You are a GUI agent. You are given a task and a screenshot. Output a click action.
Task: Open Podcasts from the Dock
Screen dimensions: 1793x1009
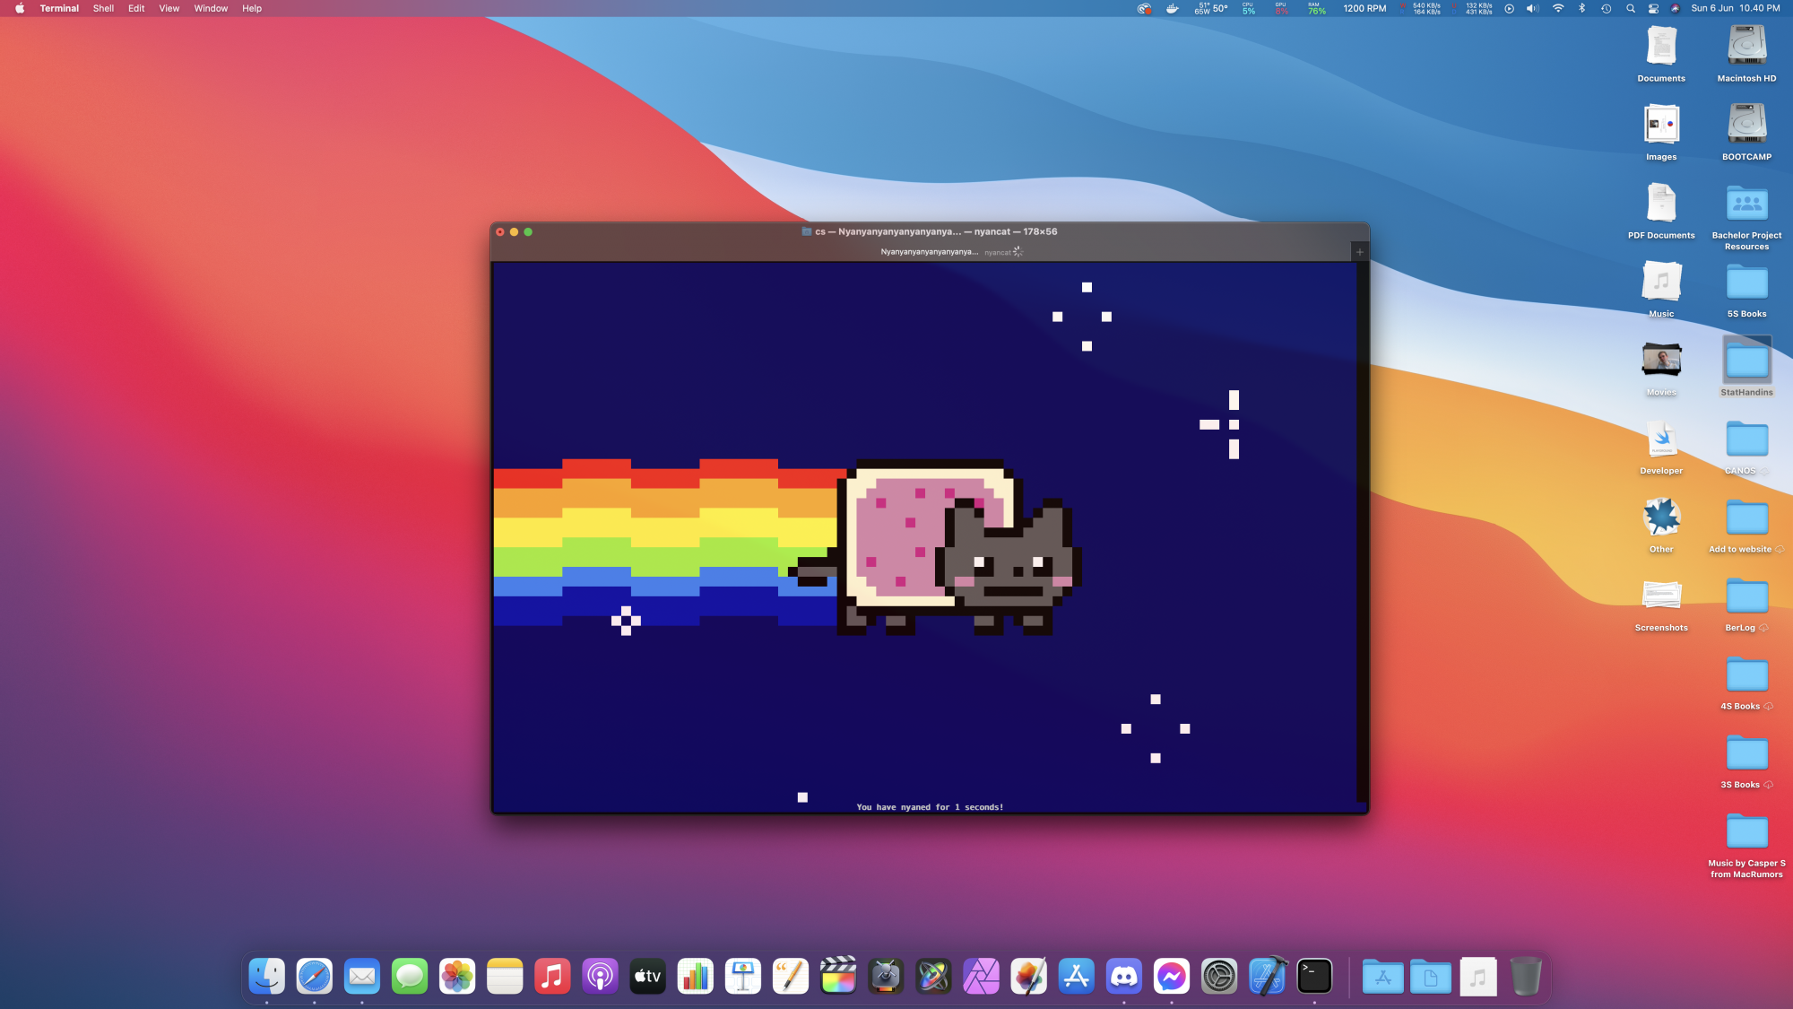click(600, 976)
